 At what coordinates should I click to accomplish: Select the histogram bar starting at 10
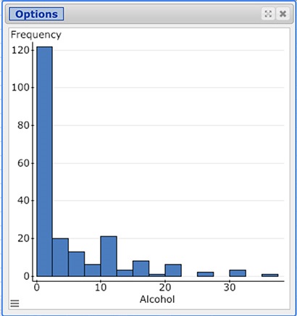click(x=109, y=257)
